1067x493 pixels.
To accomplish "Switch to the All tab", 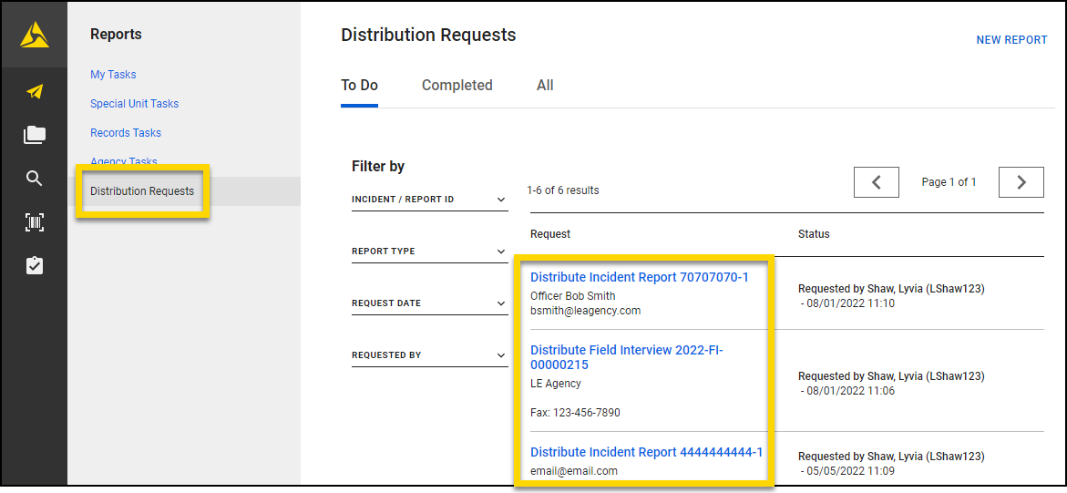I will tap(545, 86).
